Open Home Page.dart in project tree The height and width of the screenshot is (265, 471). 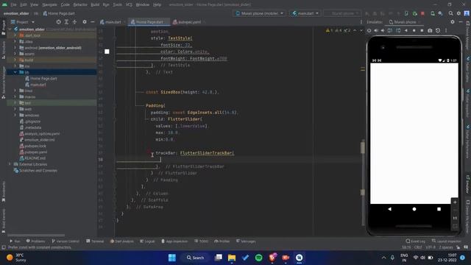[x=43, y=79]
